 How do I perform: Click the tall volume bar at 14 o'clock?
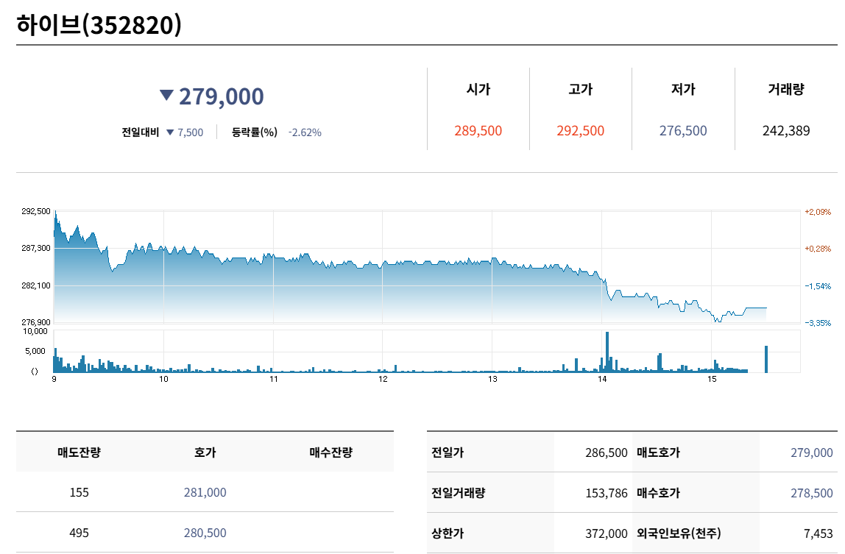click(607, 352)
